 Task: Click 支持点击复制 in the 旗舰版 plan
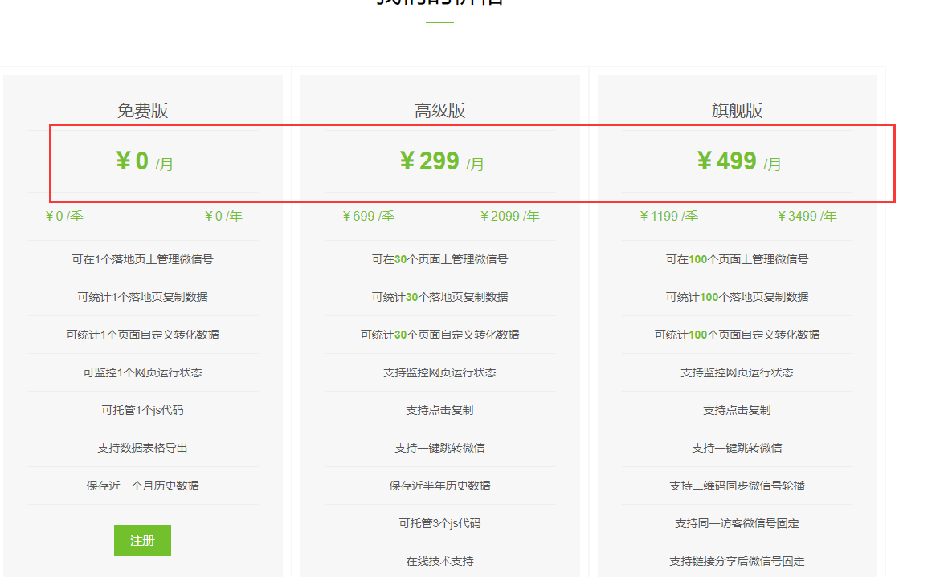[737, 410]
